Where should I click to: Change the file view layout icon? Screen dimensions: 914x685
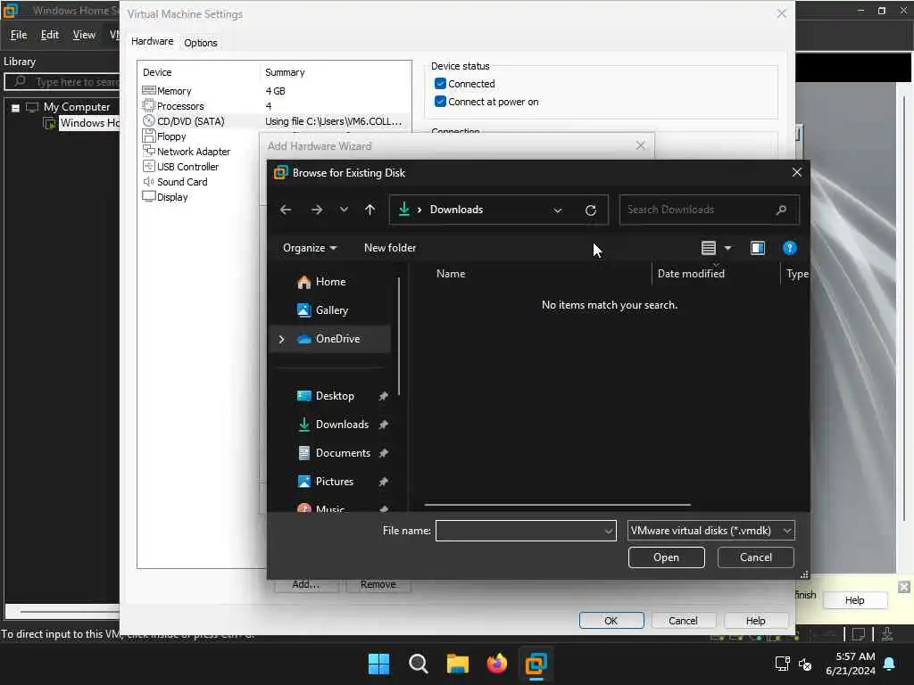708,248
